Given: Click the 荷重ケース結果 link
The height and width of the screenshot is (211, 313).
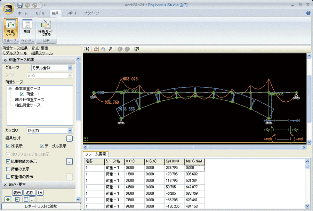Looking at the screenshot, I should coord(15,48).
